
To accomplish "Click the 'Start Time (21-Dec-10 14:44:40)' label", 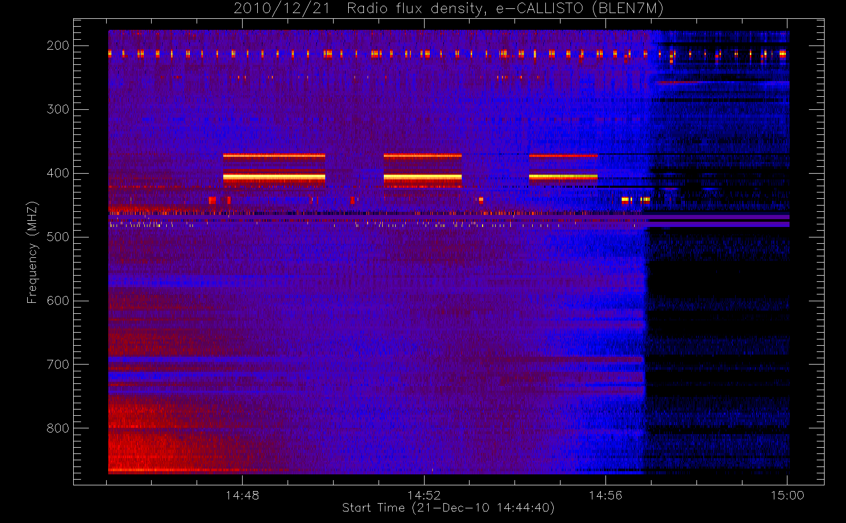I will coord(448,508).
